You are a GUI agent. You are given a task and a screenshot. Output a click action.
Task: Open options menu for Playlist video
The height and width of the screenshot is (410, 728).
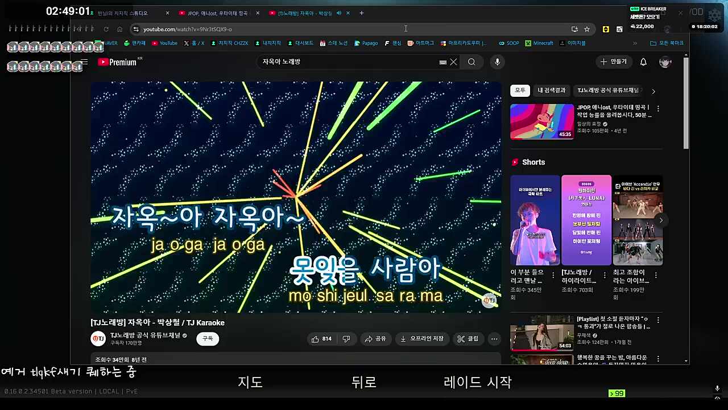[658, 320]
